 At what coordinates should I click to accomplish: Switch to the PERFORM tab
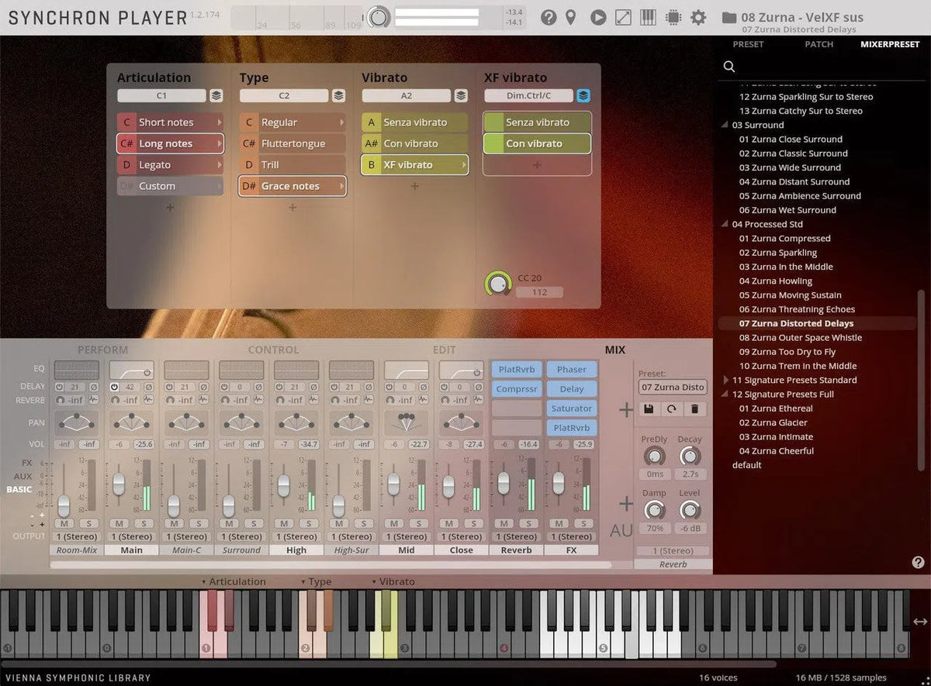pyautogui.click(x=102, y=350)
